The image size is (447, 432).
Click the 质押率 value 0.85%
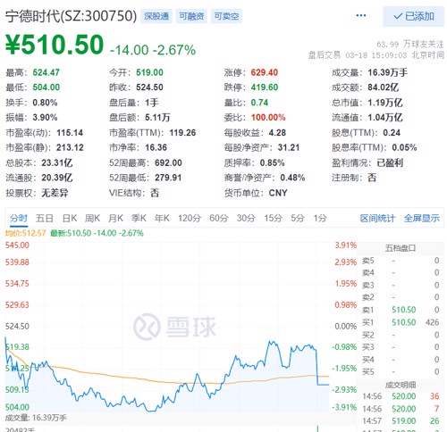pyautogui.click(x=273, y=162)
